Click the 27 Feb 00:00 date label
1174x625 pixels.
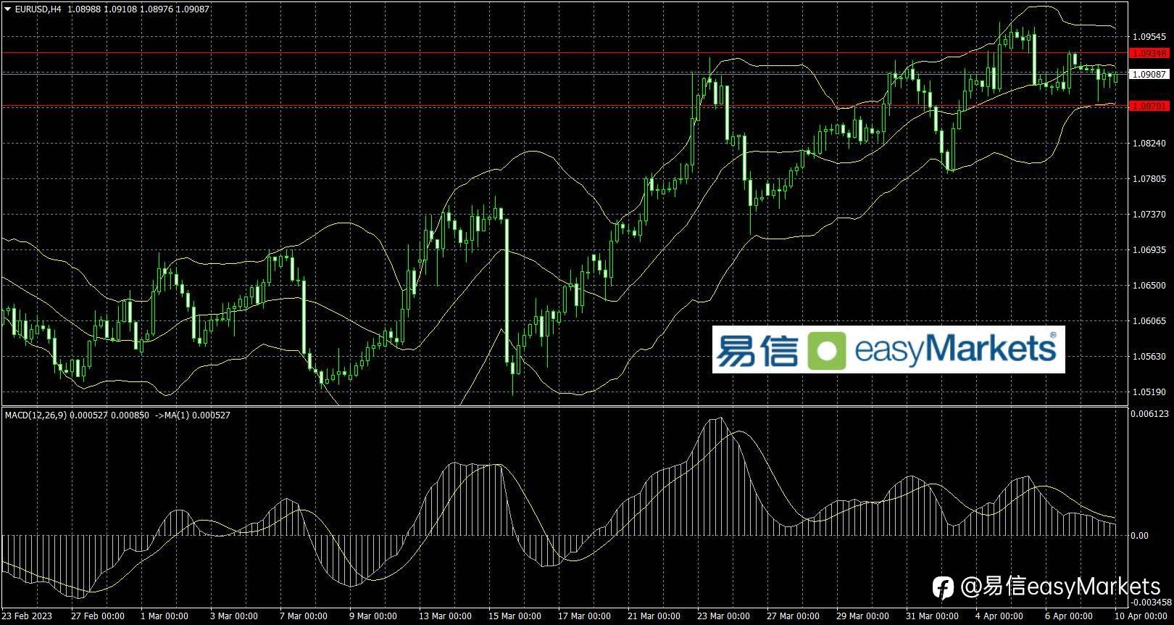click(x=98, y=616)
